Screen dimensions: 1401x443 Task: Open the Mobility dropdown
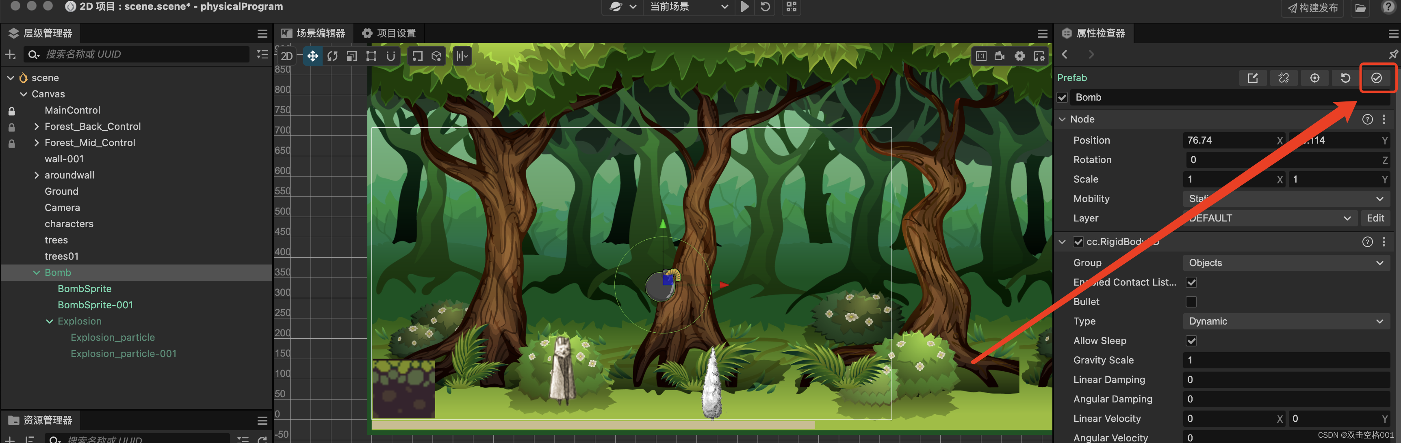pyautogui.click(x=1286, y=199)
